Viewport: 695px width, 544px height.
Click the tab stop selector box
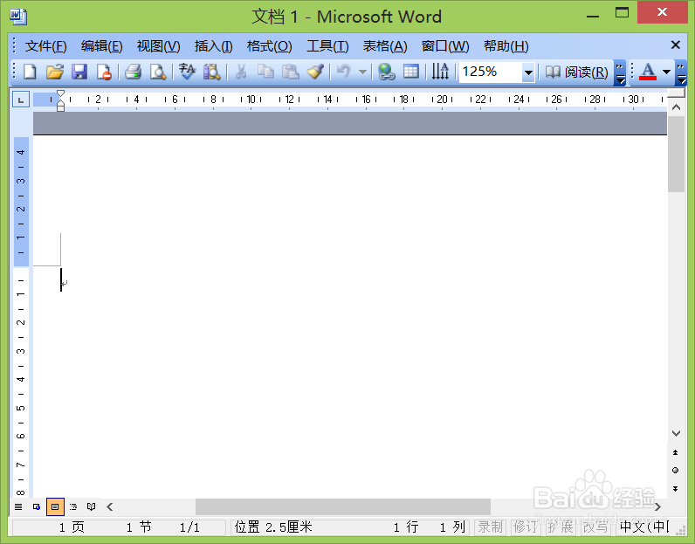(x=21, y=100)
